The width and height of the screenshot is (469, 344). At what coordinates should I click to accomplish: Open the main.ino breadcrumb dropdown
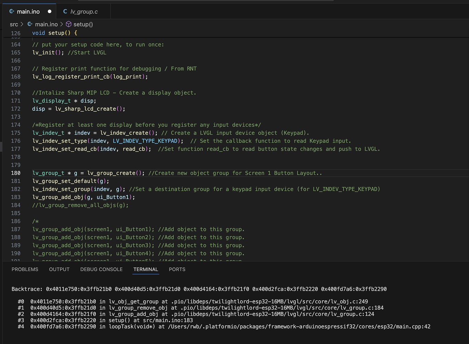tap(46, 24)
